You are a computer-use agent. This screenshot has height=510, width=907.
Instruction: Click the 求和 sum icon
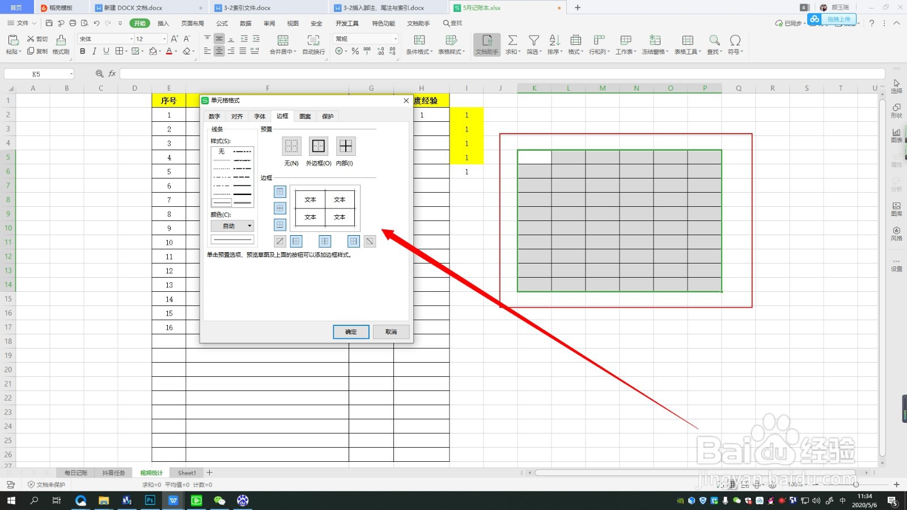(512, 40)
